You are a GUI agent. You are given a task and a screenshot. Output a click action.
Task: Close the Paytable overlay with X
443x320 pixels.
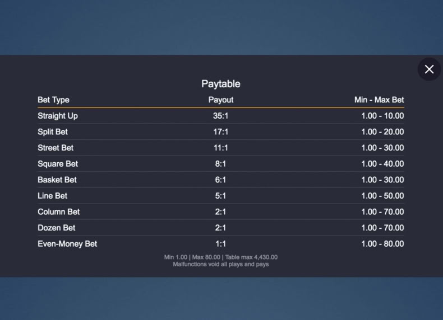(429, 69)
